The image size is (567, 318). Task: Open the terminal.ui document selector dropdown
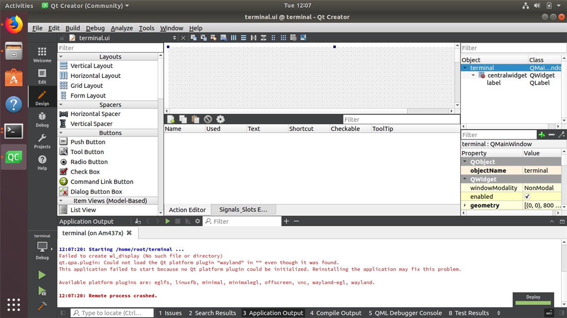[174, 38]
